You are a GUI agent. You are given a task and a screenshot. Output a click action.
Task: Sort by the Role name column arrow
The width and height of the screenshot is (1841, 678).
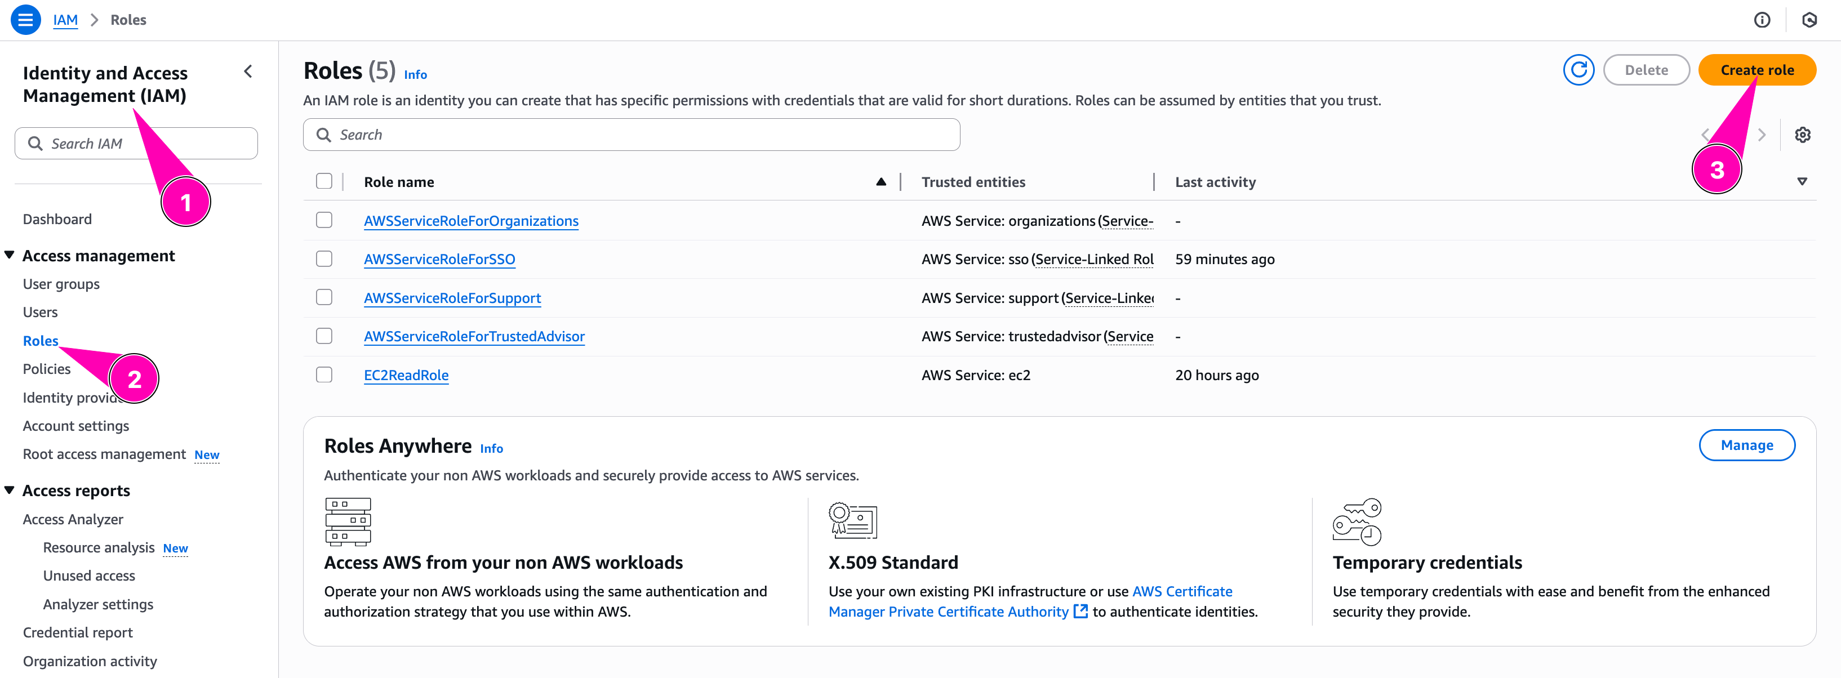tap(881, 182)
